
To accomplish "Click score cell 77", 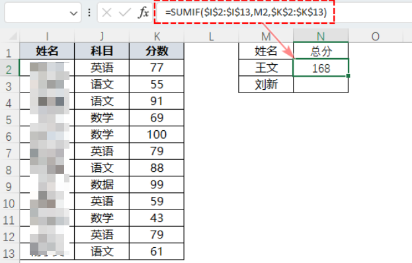I will pos(157,67).
